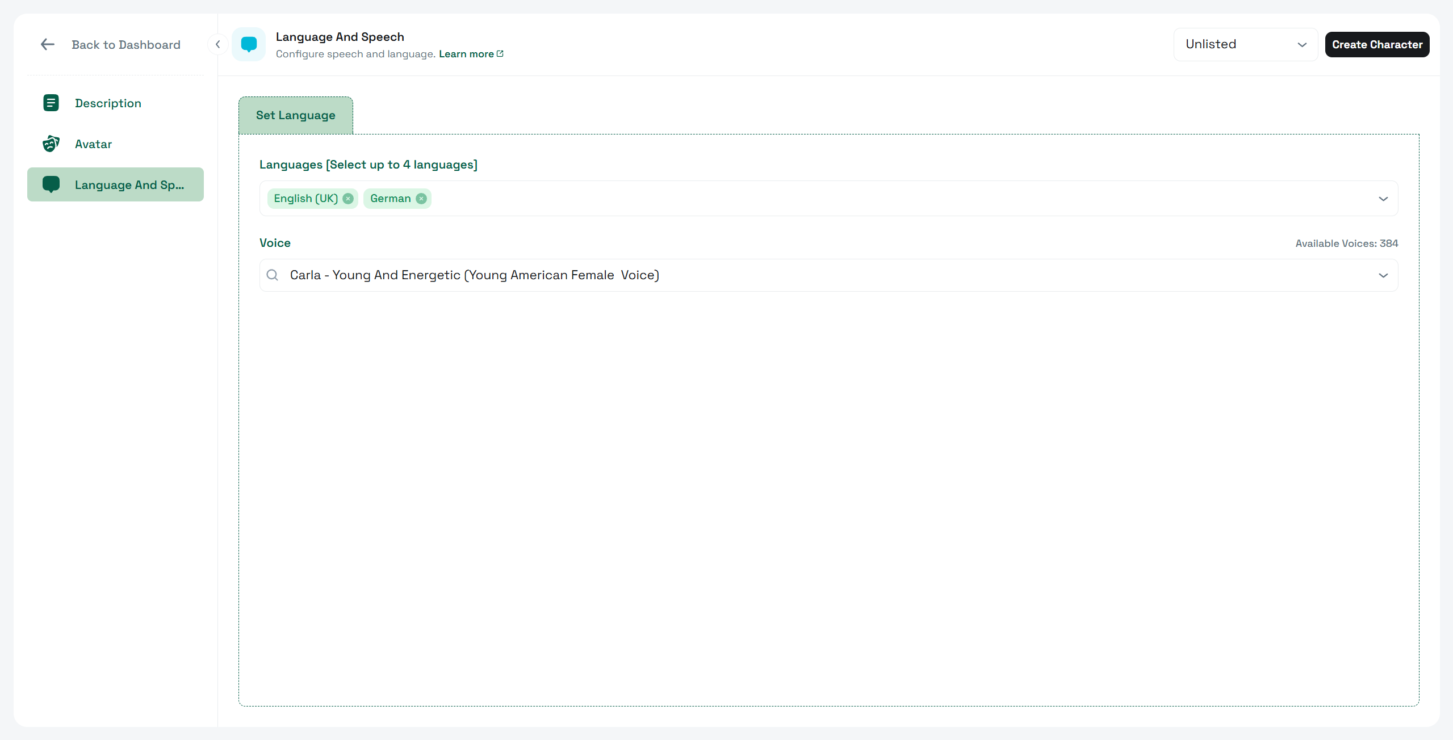Open the external link icon next to Learn more
This screenshot has height=740, width=1453.
[x=500, y=54]
